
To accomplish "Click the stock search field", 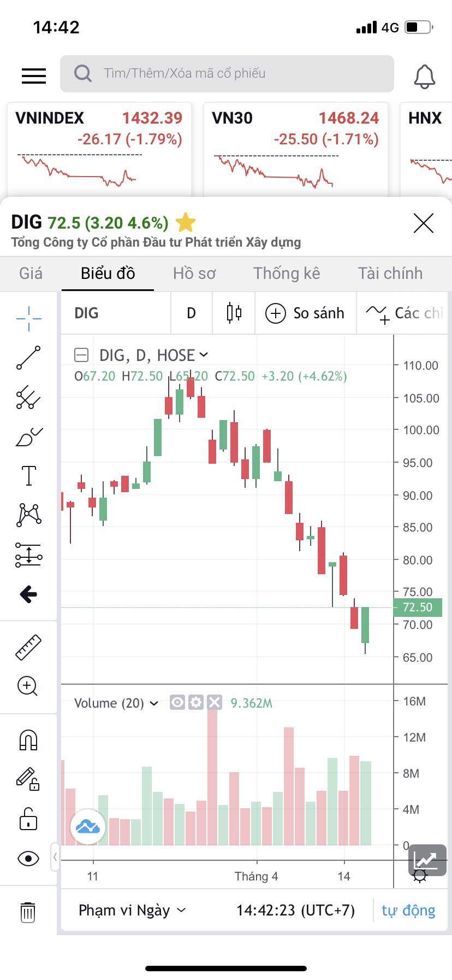I will pyautogui.click(x=227, y=74).
